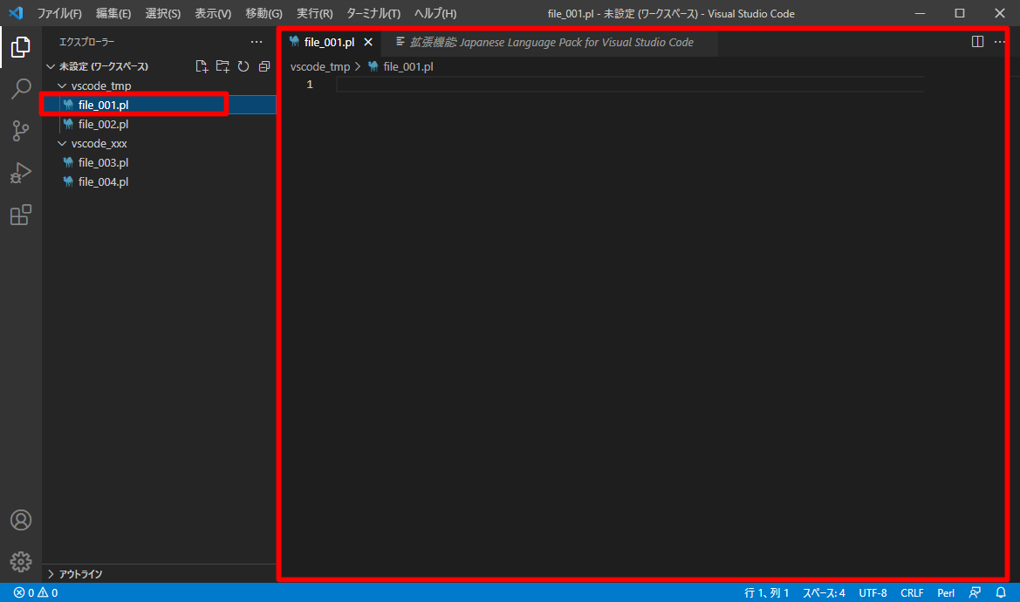Open the feedback icon in status bar
The width and height of the screenshot is (1020, 602).
(975, 592)
